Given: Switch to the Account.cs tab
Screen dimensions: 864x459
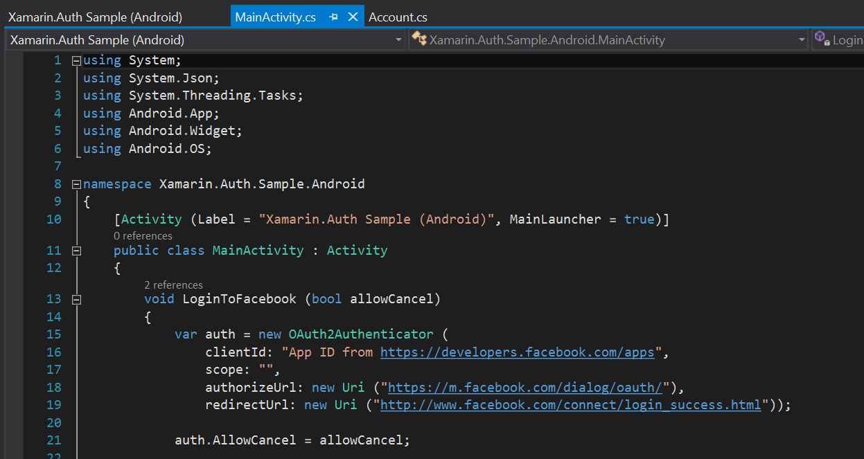Looking at the screenshot, I should click(397, 17).
